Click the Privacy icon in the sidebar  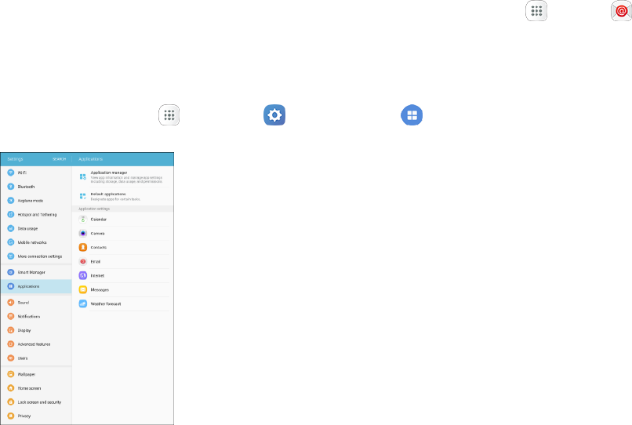11,416
